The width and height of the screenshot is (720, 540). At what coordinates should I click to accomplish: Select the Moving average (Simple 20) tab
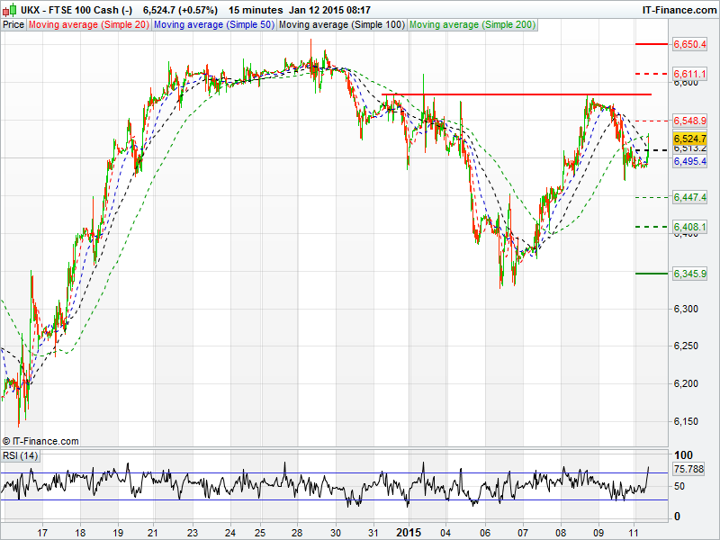(x=88, y=25)
